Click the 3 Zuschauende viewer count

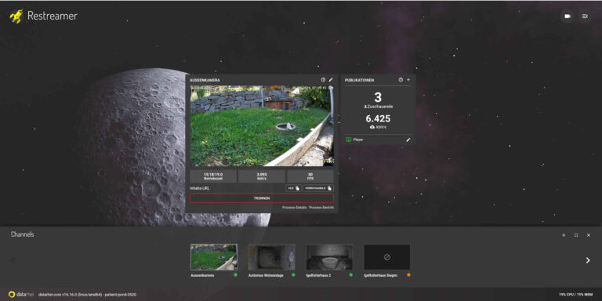[x=378, y=100]
